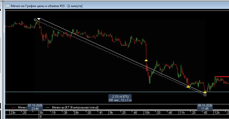Select the yellow triangle marker near 11h :20
229x119 pixels.
tap(188, 87)
